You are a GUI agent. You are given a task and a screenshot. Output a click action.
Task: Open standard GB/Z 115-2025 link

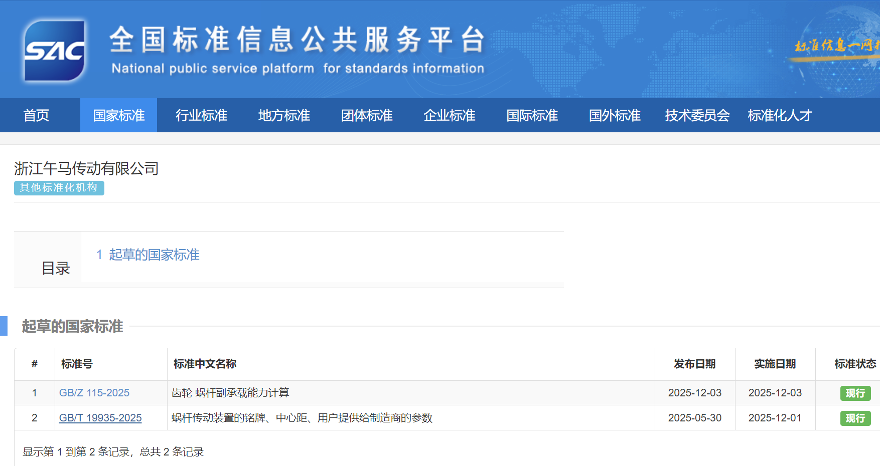[x=94, y=393]
